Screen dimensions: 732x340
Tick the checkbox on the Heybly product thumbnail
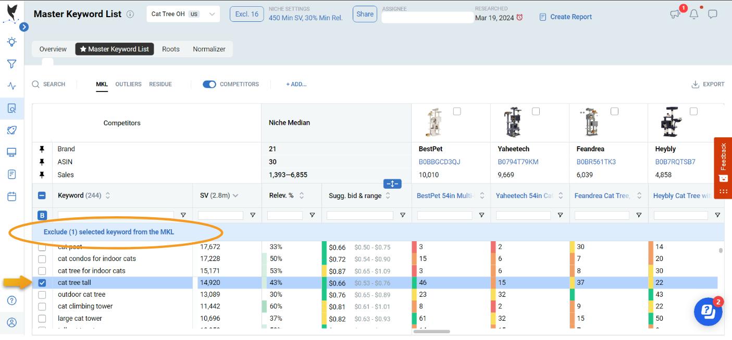(693, 111)
